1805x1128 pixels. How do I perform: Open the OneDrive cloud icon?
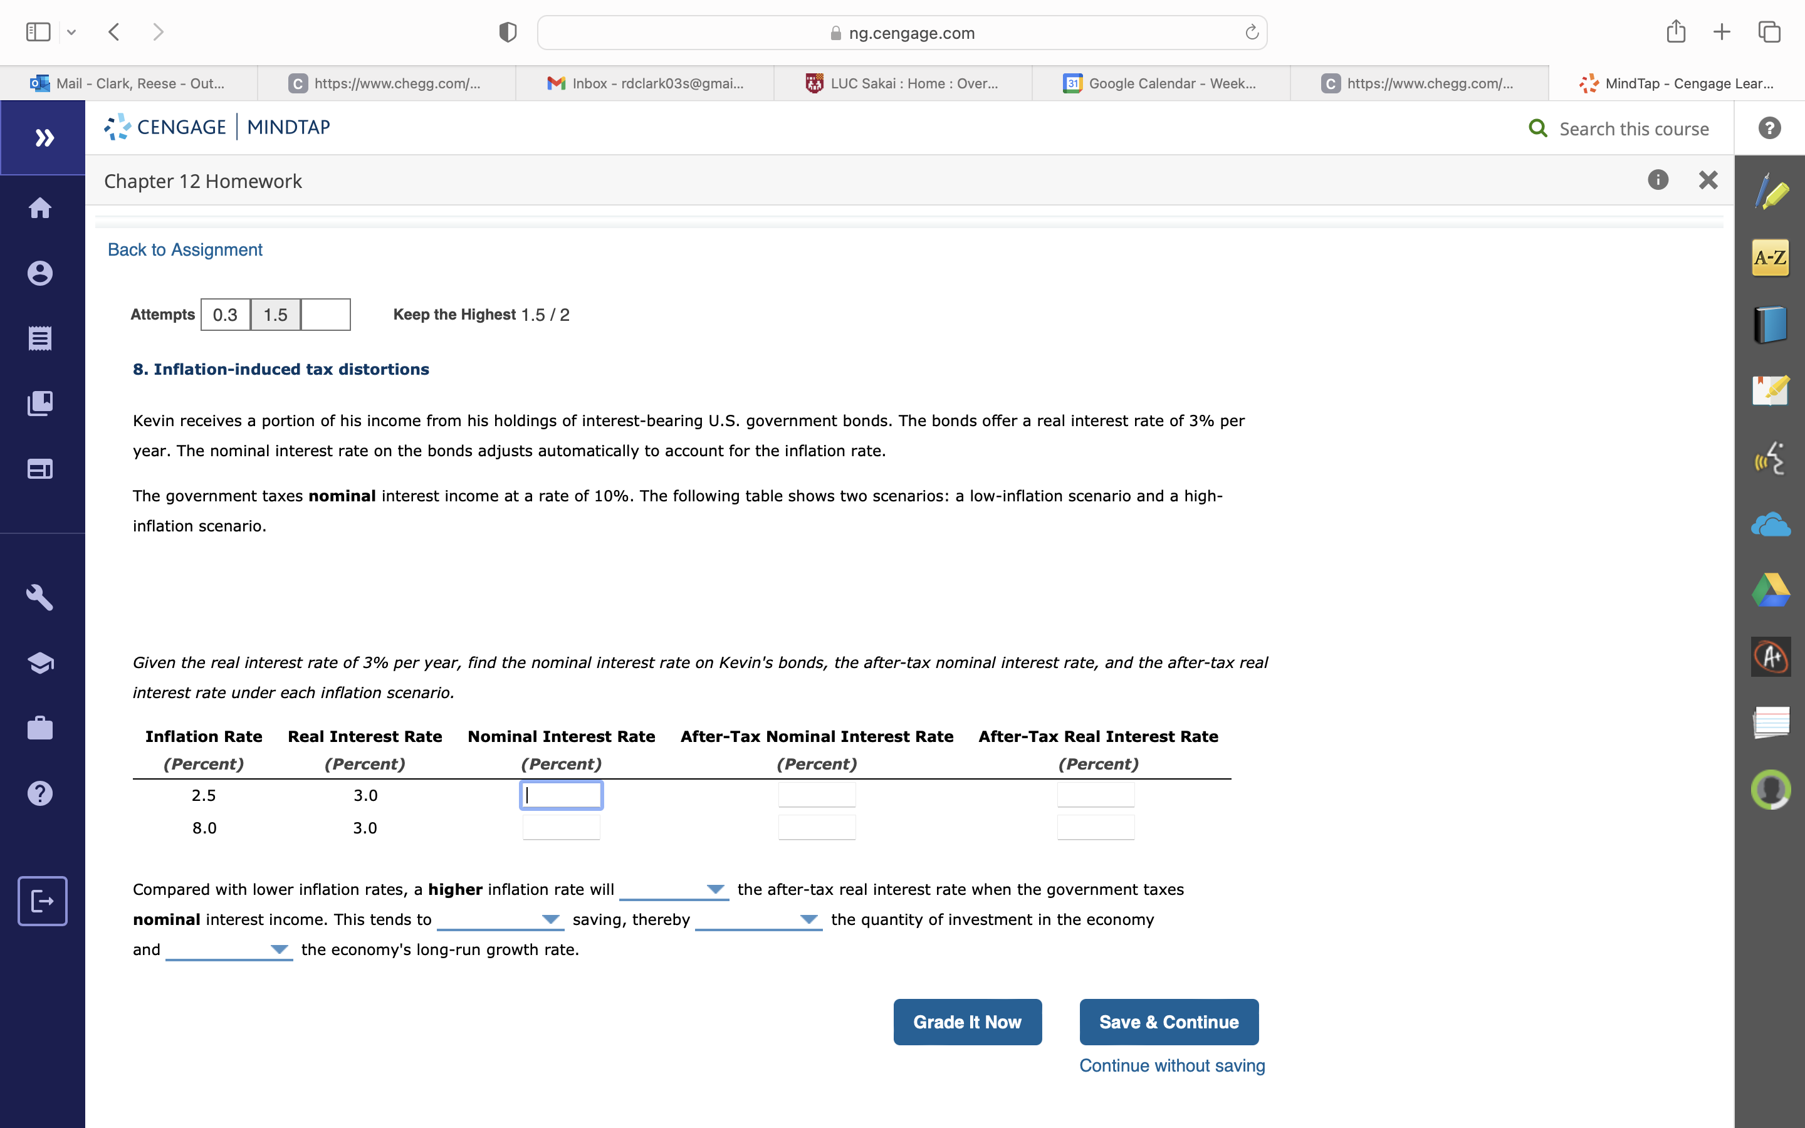(x=1770, y=525)
